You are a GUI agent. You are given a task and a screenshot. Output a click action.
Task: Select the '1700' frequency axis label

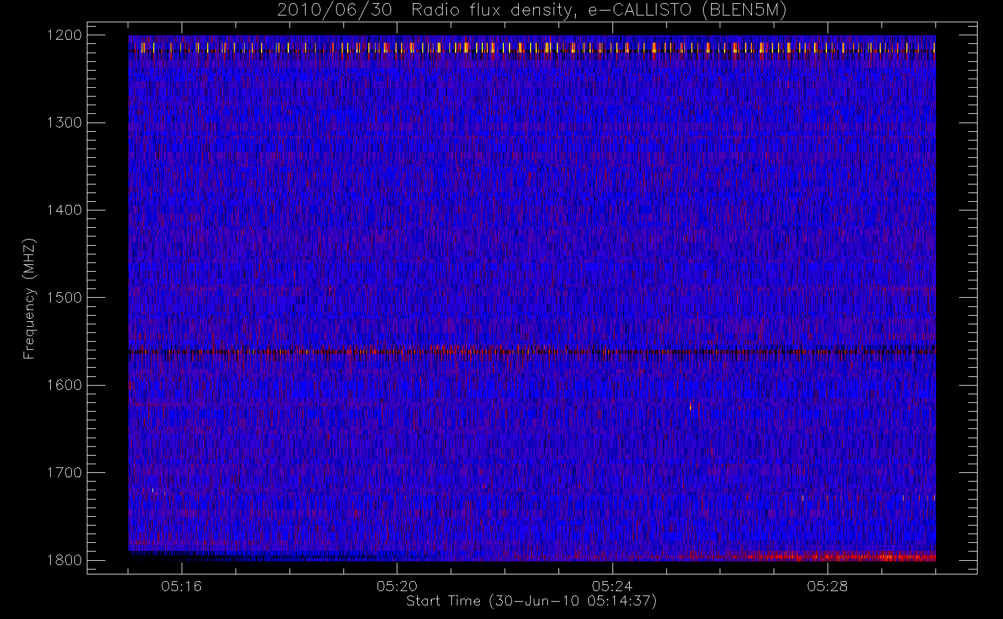(64, 472)
